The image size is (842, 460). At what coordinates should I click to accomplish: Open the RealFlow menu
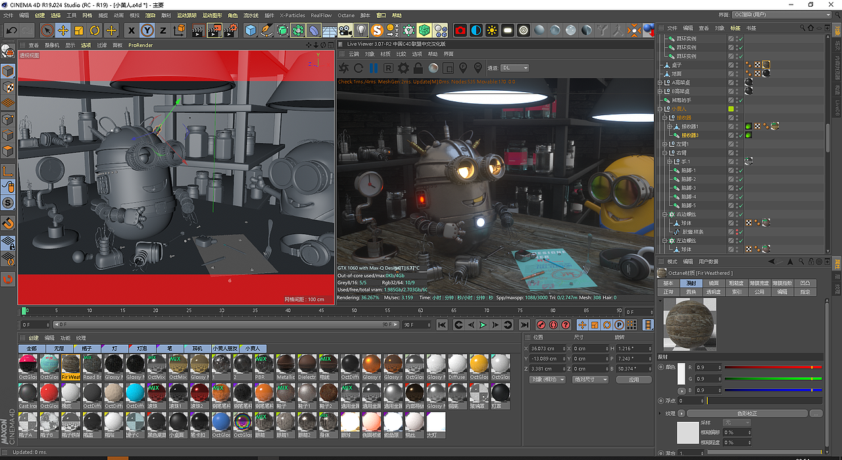coord(321,15)
